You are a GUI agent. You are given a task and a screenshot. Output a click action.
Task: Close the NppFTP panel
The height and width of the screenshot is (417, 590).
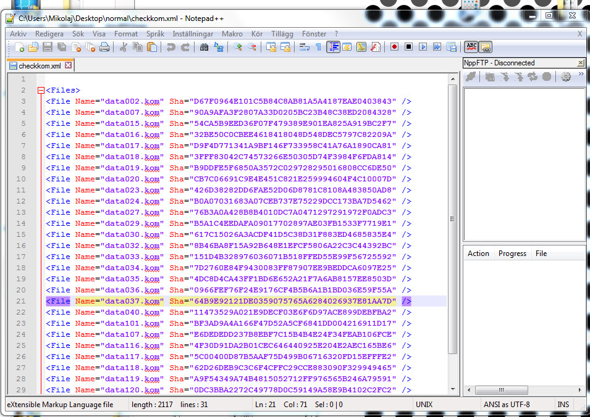tap(581, 63)
